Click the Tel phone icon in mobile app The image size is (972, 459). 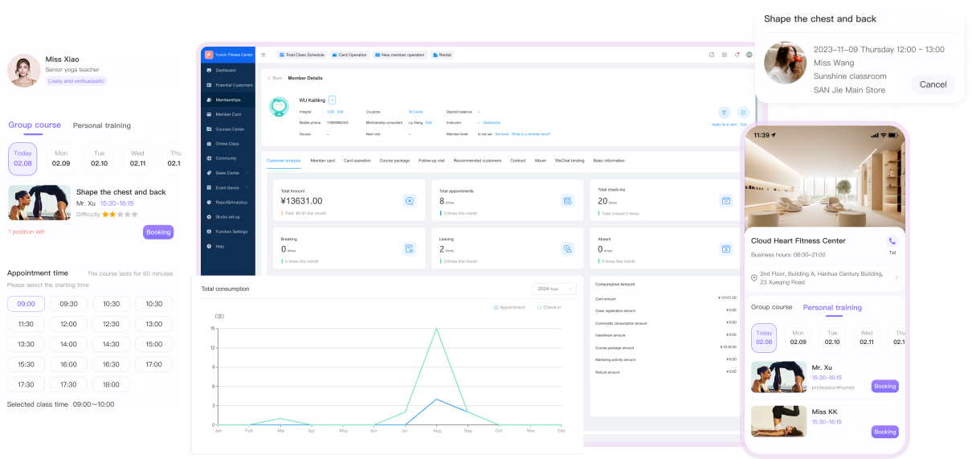point(892,241)
